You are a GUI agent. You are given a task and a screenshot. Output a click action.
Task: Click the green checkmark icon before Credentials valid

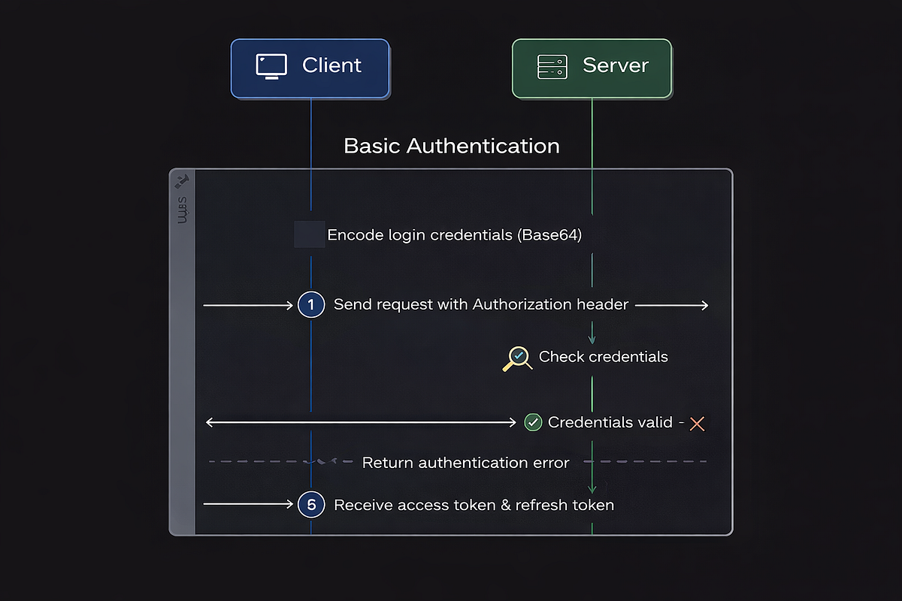[533, 422]
